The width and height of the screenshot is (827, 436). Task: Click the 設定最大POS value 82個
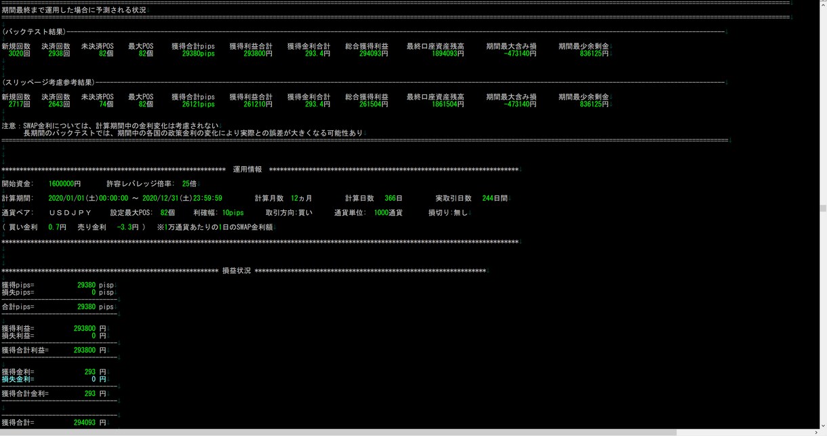[x=167, y=213]
